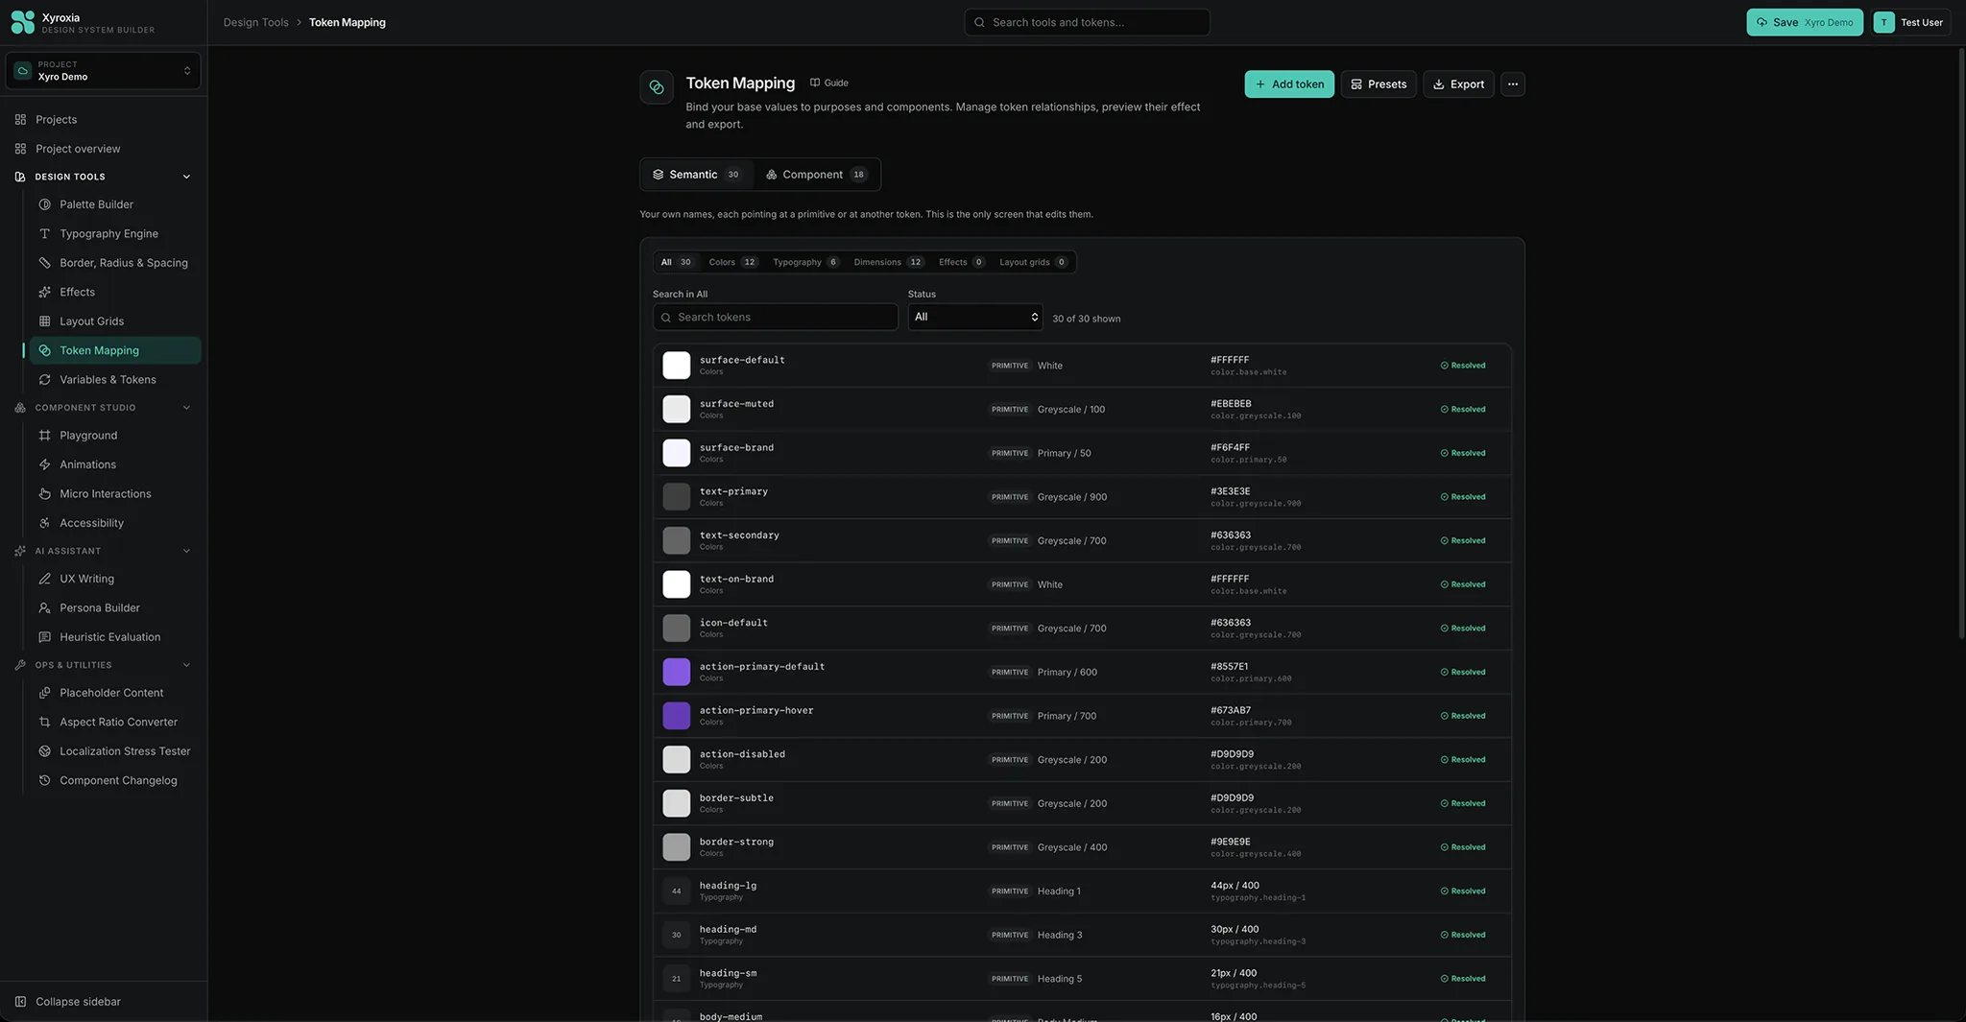Open UX Writing pen icon
The image size is (1966, 1022).
point(44,579)
